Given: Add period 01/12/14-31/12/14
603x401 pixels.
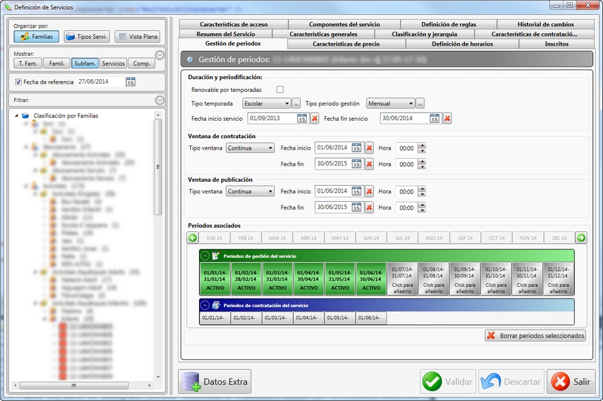Looking at the screenshot, I should (x=558, y=279).
